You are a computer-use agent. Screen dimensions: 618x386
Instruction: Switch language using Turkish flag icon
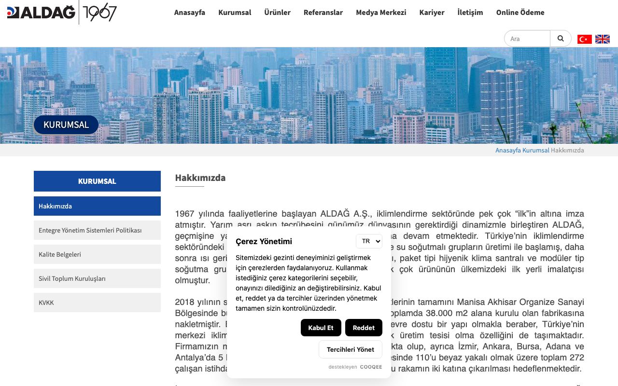click(585, 39)
